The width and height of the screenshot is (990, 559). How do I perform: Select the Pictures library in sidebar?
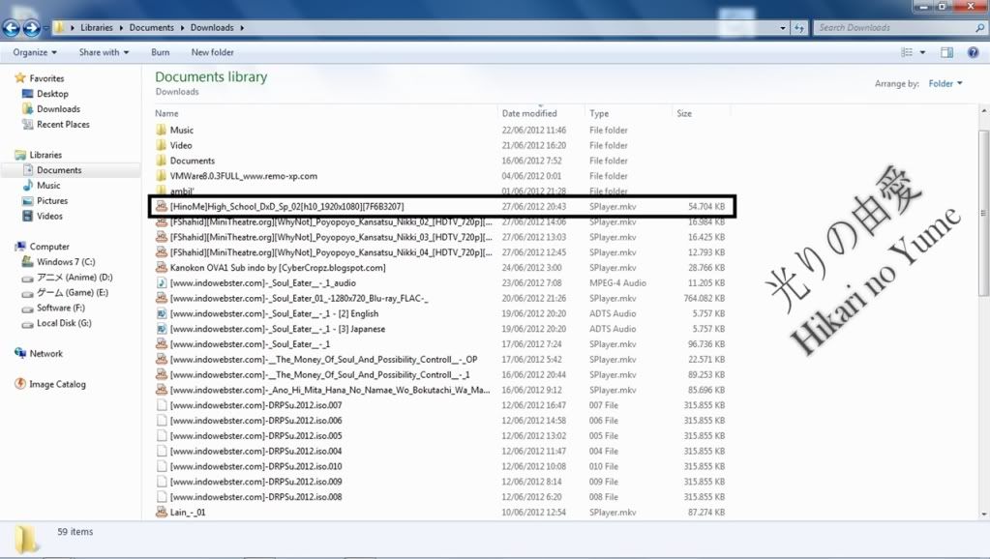(x=52, y=201)
